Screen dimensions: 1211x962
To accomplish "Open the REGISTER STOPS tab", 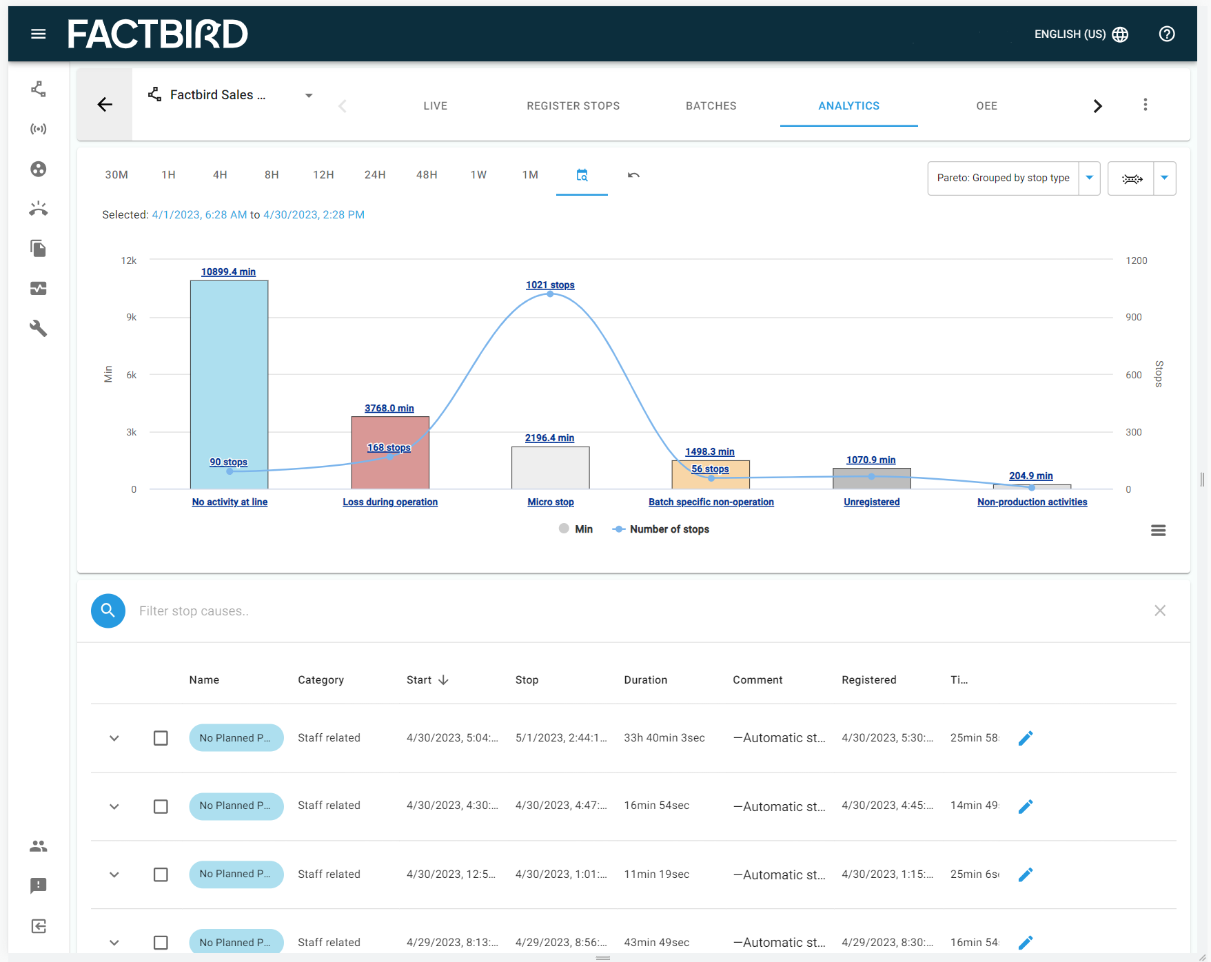I will tap(573, 105).
